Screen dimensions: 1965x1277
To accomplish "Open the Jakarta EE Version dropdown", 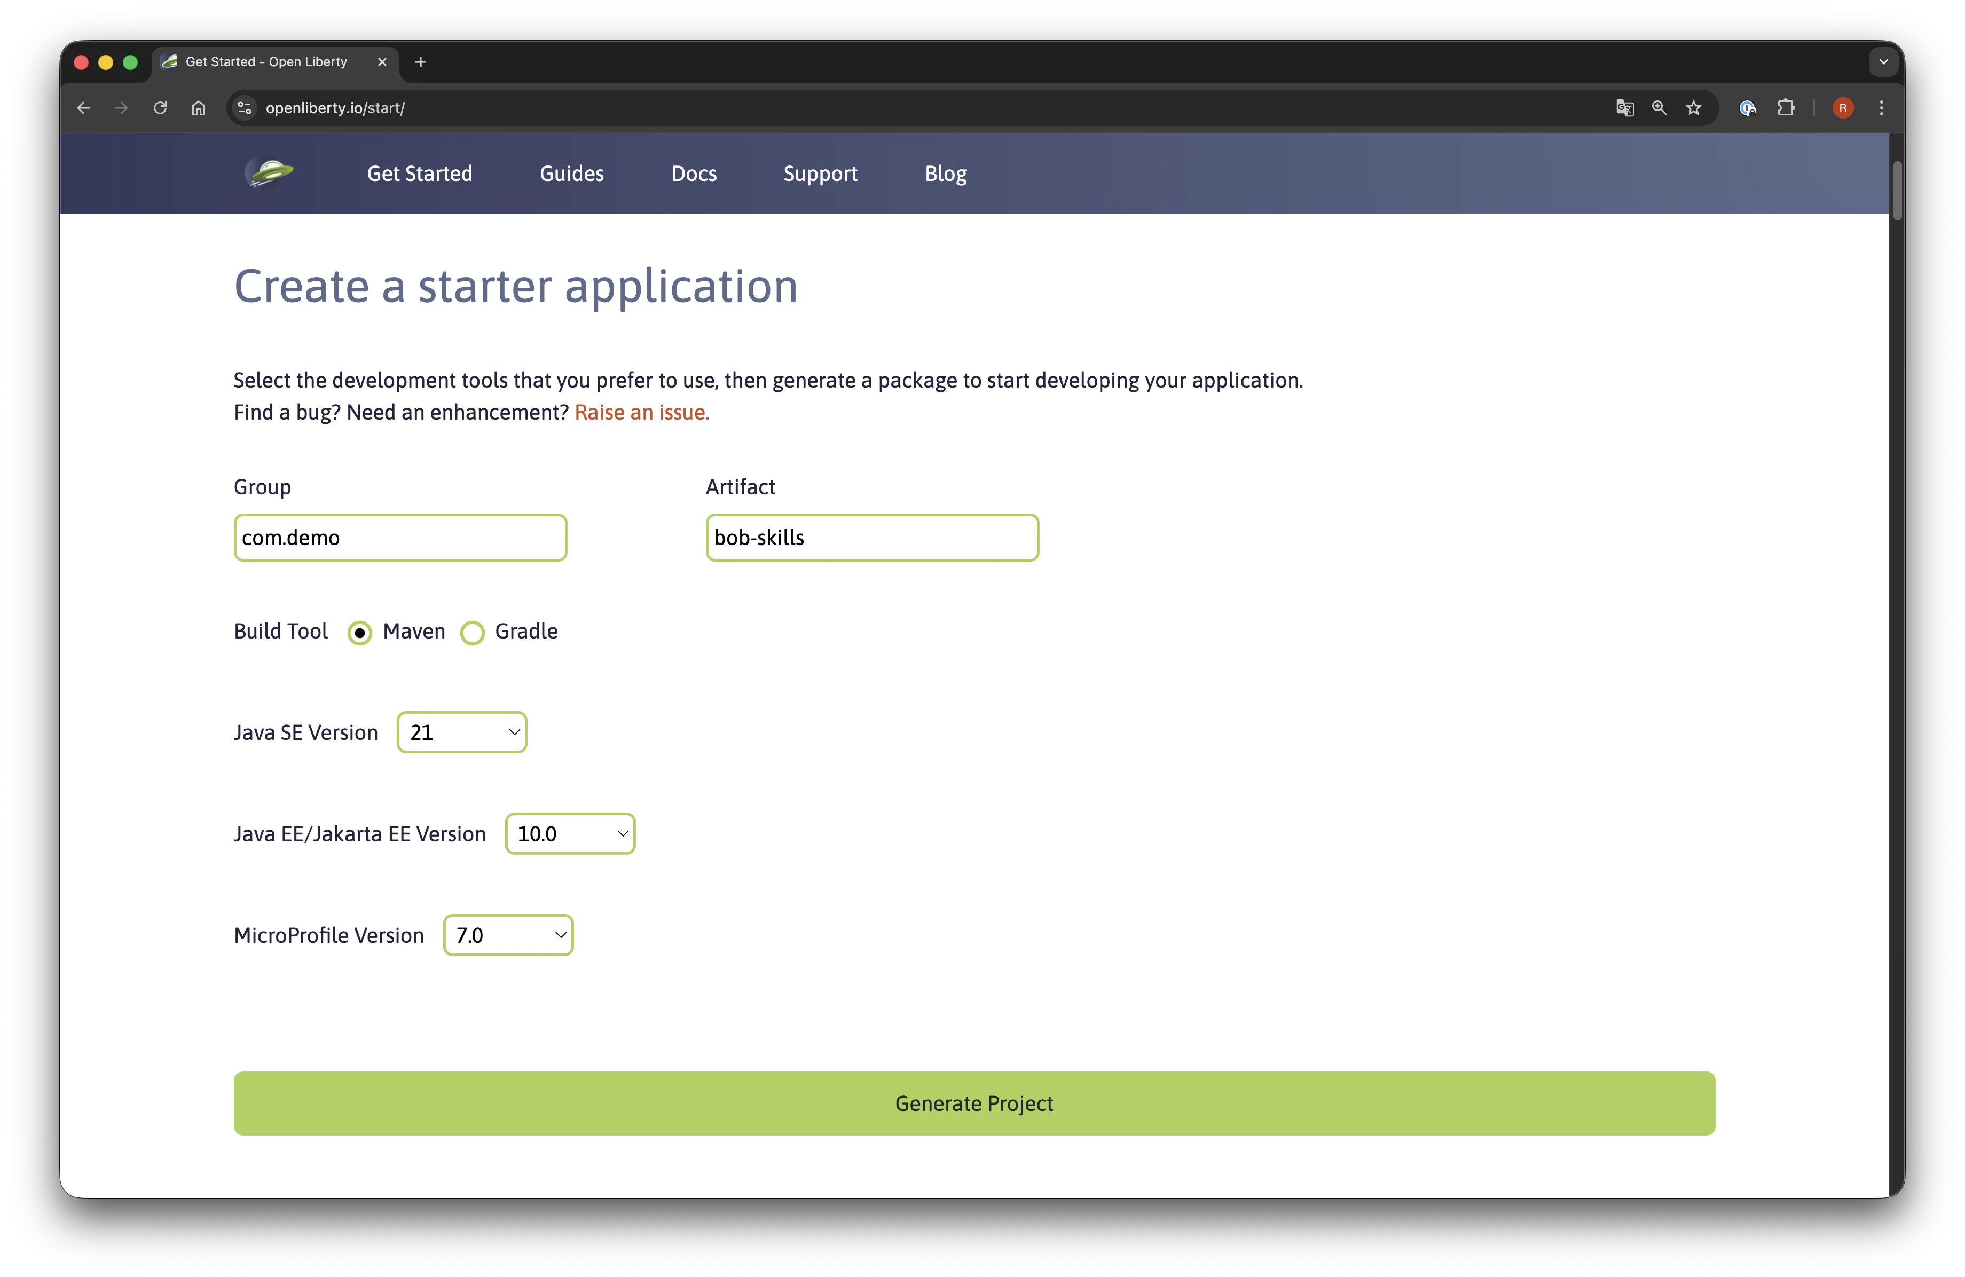I will pyautogui.click(x=570, y=834).
